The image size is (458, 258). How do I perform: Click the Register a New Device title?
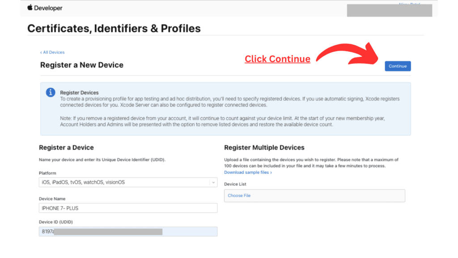pos(82,65)
